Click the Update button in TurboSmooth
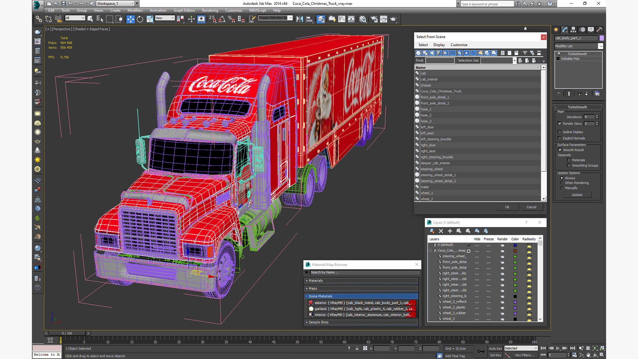 tap(577, 195)
